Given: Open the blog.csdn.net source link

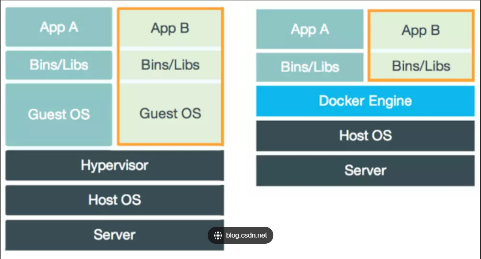Looking at the screenshot, I should [240, 235].
